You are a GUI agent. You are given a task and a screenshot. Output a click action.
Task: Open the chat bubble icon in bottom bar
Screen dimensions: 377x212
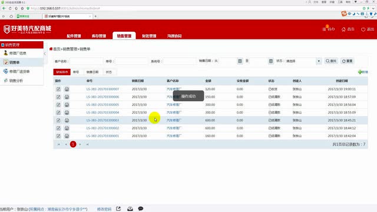click(x=141, y=208)
